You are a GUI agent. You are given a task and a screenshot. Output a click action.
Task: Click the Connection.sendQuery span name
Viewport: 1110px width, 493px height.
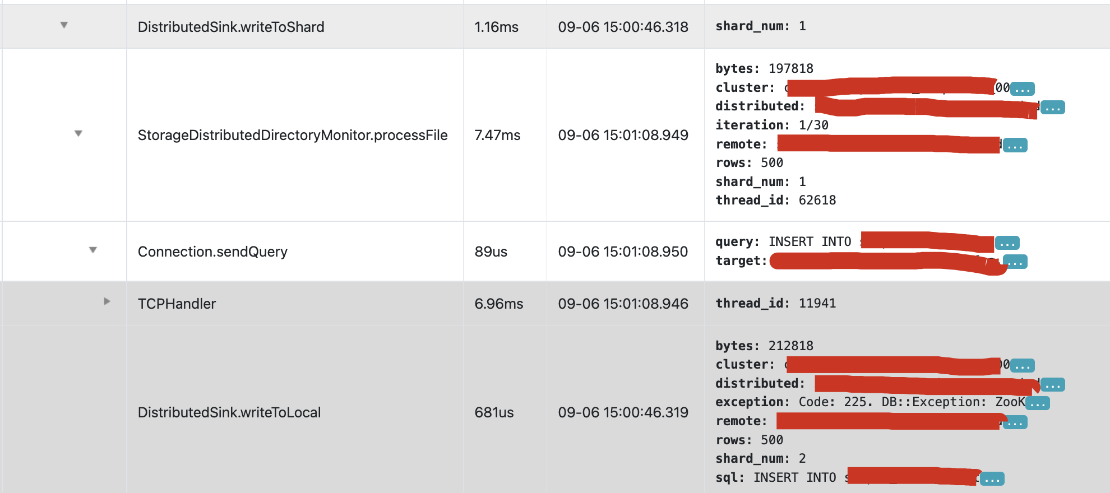tap(212, 252)
